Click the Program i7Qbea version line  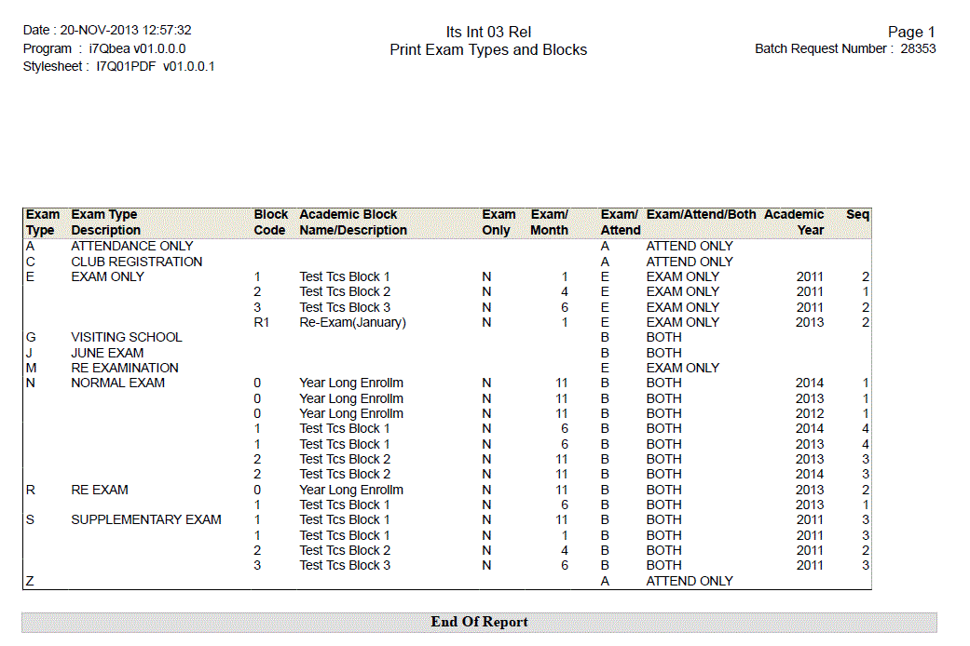coord(104,48)
